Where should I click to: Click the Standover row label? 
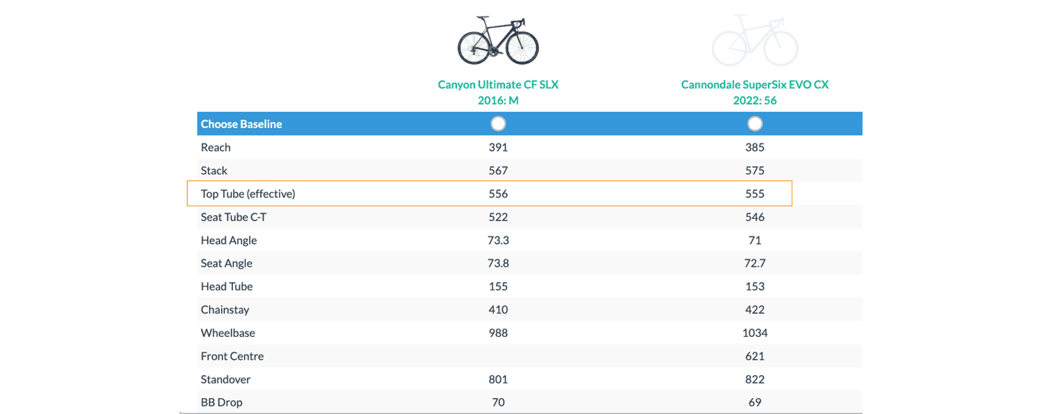tap(226, 379)
